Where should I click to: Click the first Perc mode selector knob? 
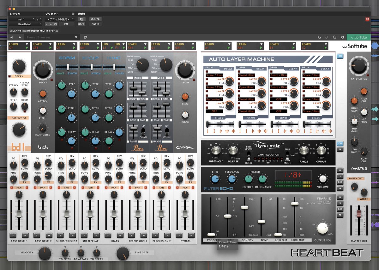tap(142, 65)
